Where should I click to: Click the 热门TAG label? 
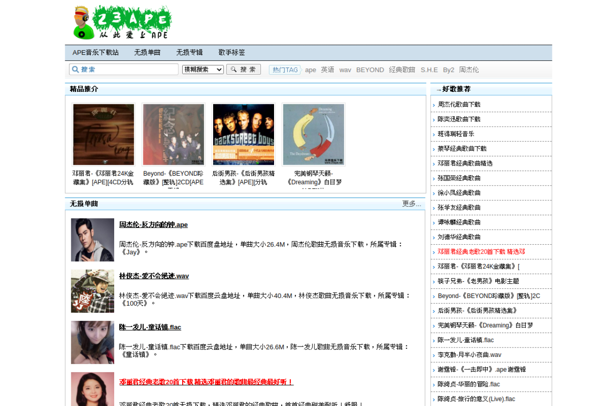(x=285, y=70)
